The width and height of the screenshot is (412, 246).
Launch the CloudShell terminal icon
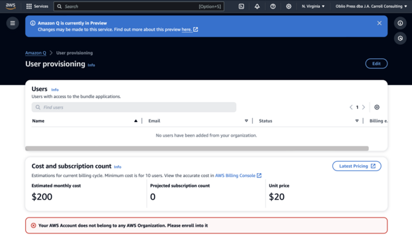tap(241, 7)
